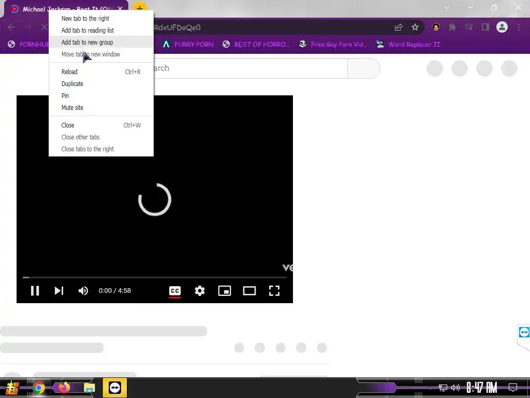Show hidden tray icons chevron
Viewport: 530px width, 398px height.
430,388
